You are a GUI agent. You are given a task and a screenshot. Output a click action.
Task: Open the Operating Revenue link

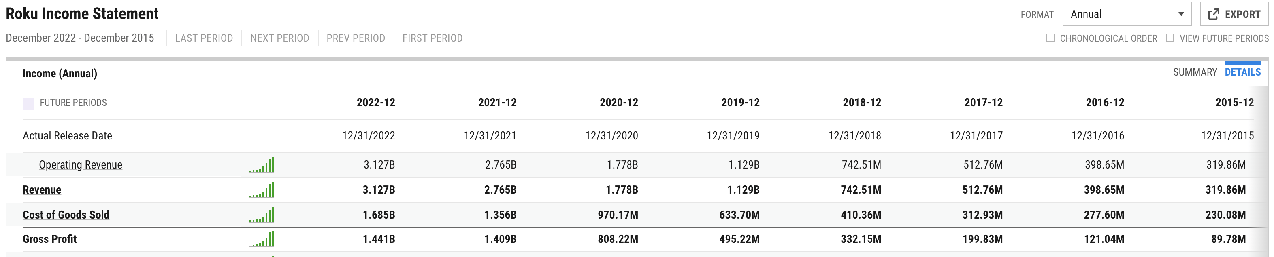coord(81,165)
